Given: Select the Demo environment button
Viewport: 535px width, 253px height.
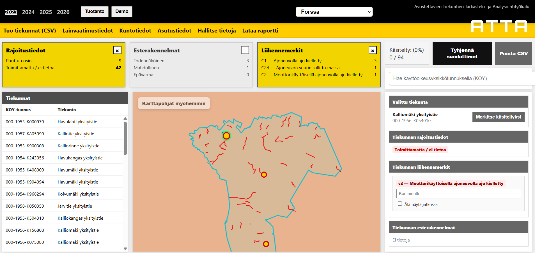Looking at the screenshot, I should point(122,11).
